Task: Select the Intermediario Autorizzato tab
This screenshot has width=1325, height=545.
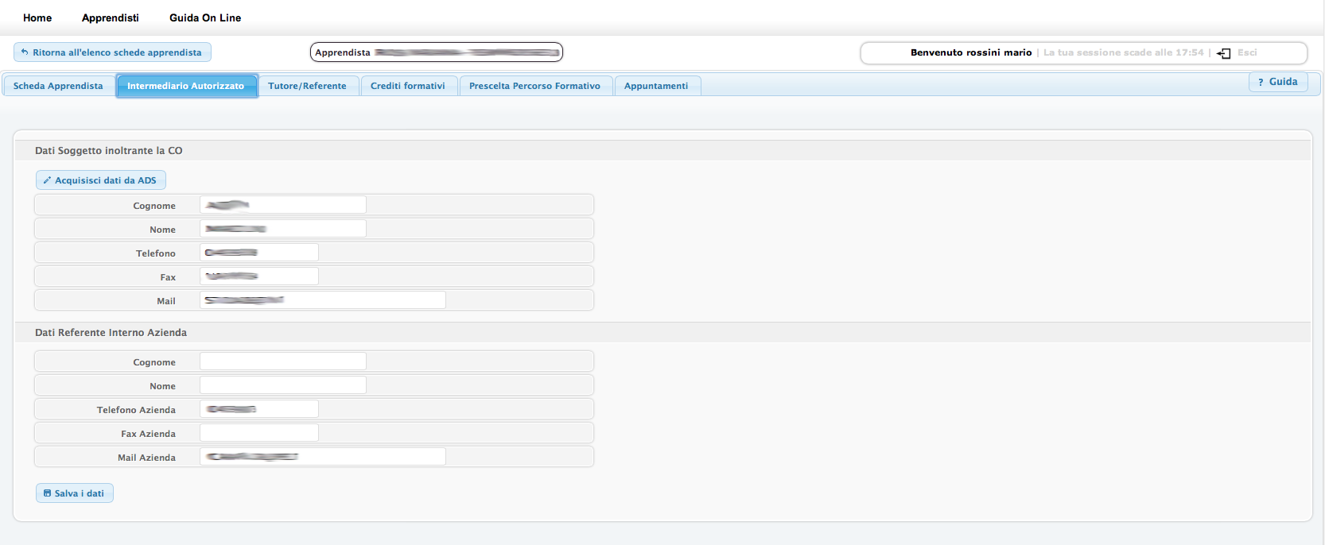Action: [x=186, y=86]
